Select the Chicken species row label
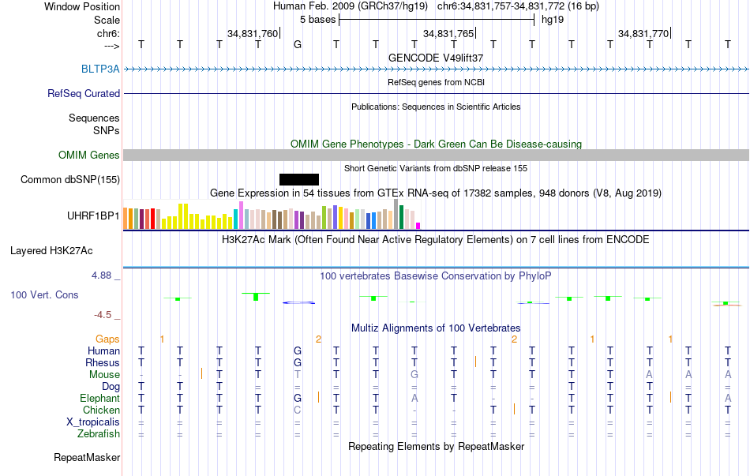Viewport: 750px width, 476px height. (101, 410)
